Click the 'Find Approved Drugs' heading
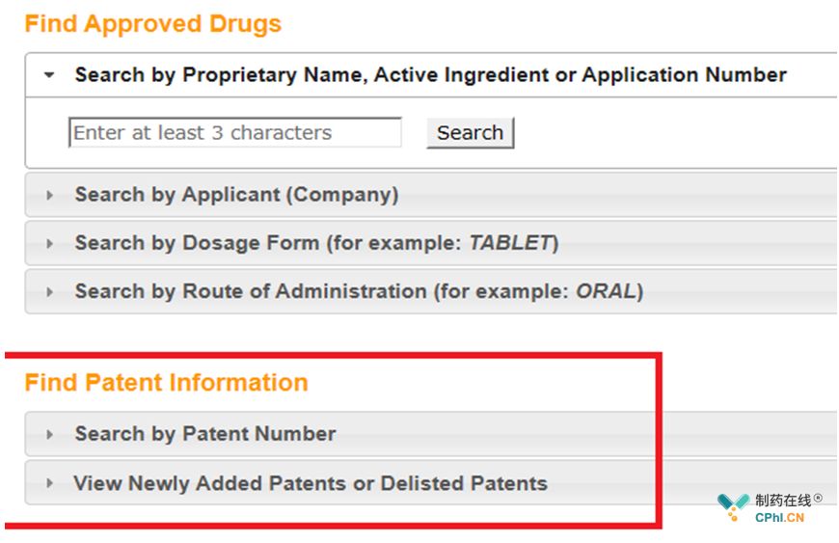This screenshot has width=839, height=543. point(153,25)
